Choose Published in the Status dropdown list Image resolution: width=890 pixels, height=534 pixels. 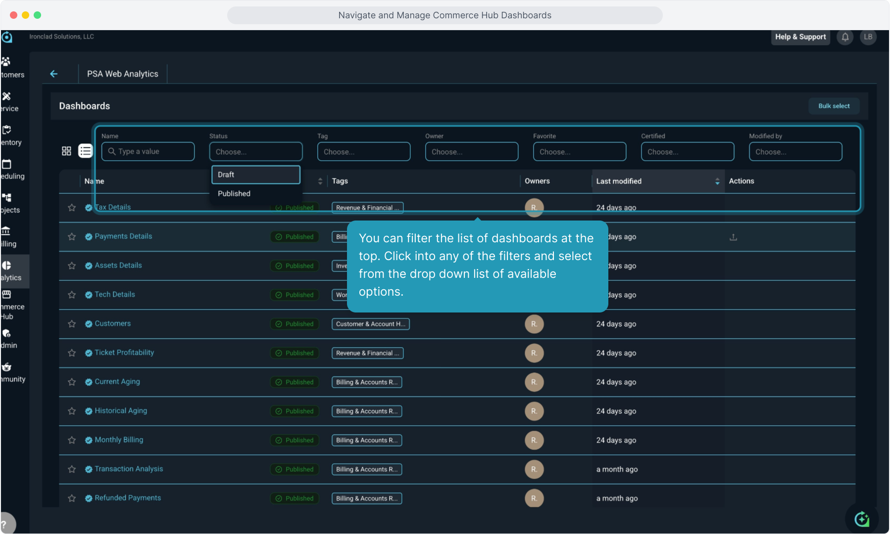coord(234,194)
